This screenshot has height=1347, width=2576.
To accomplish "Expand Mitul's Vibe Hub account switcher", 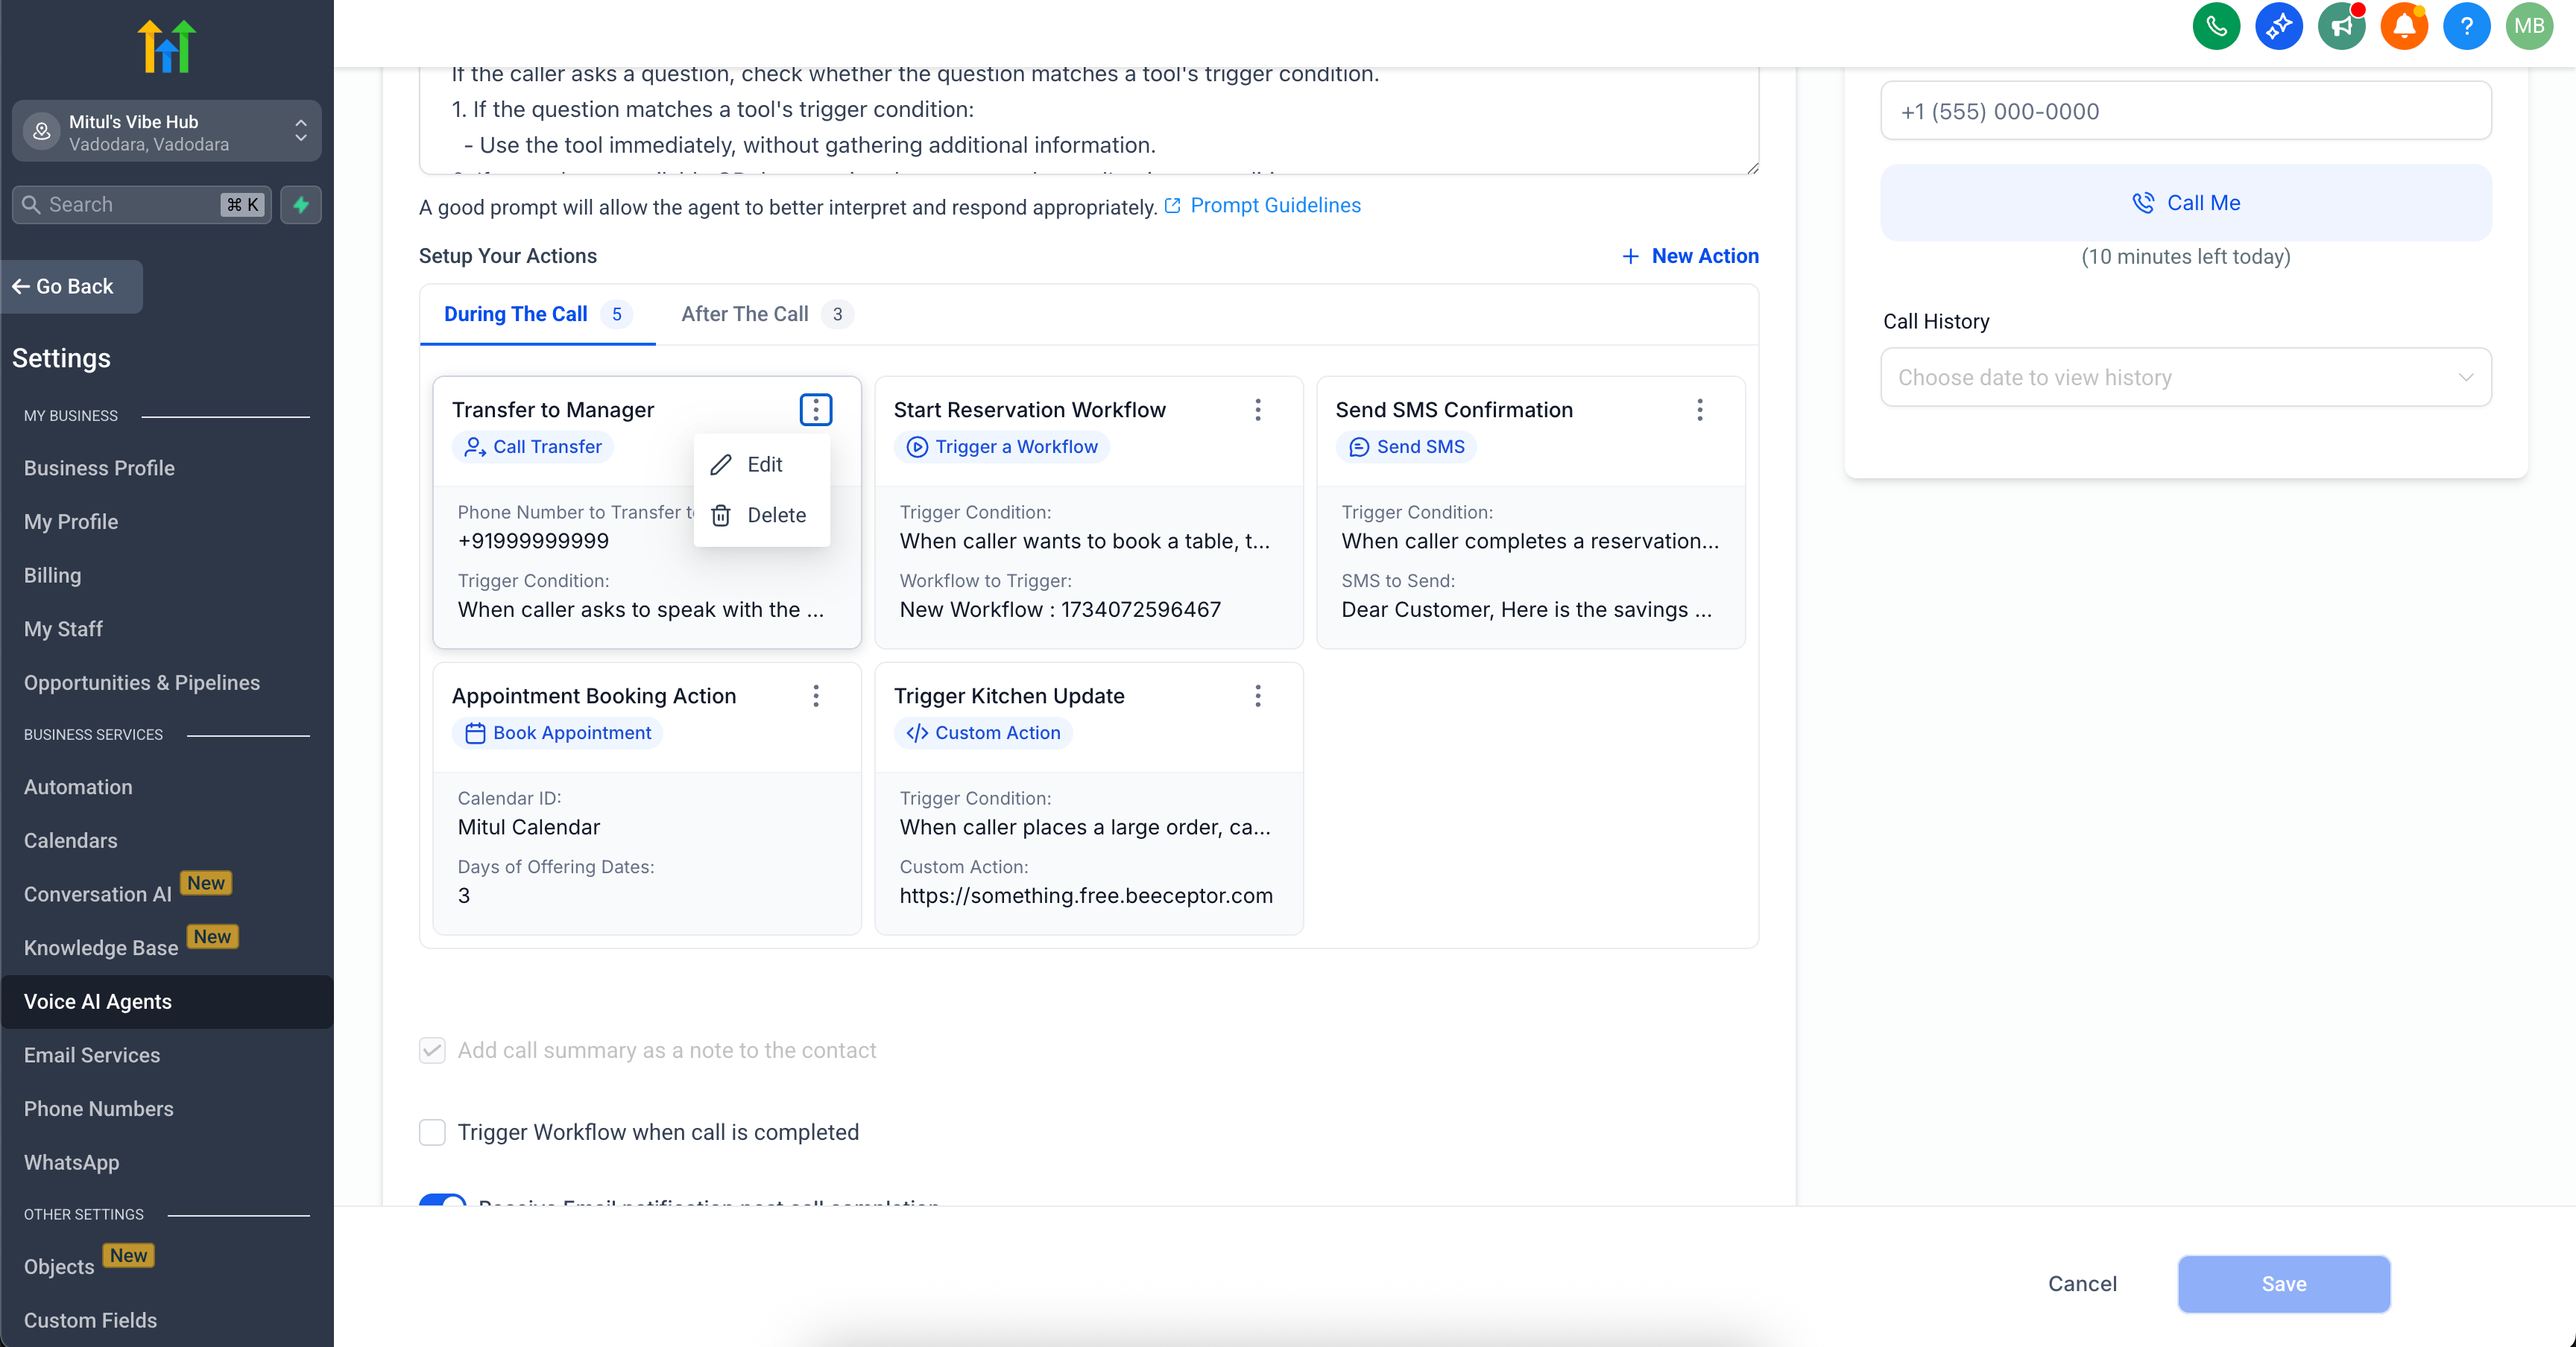I will pyautogui.click(x=167, y=132).
